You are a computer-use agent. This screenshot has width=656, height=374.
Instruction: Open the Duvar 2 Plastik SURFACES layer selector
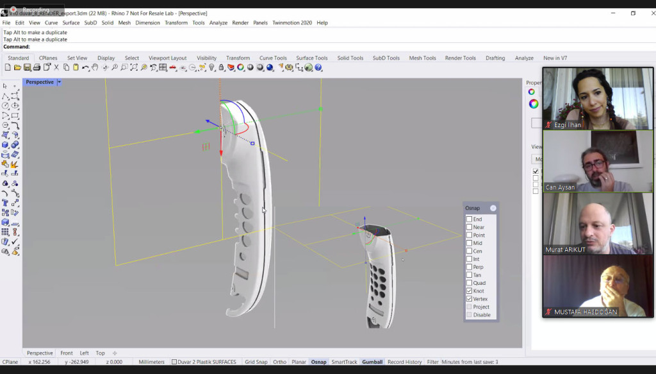205,362
